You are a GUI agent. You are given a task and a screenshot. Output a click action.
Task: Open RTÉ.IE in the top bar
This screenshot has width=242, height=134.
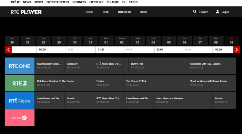[15, 2]
